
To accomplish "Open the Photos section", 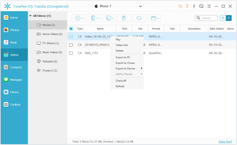I will coord(14,30).
